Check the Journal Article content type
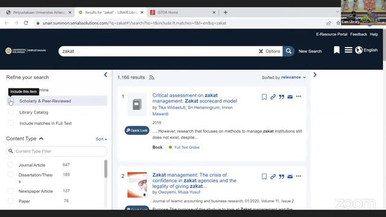Screen dimensions: 386x217 tap(10, 165)
